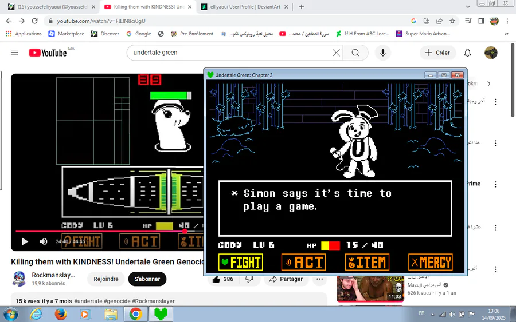Bookmark this page with the star icon
Screen dimensions: 516x322
[x=452, y=21]
